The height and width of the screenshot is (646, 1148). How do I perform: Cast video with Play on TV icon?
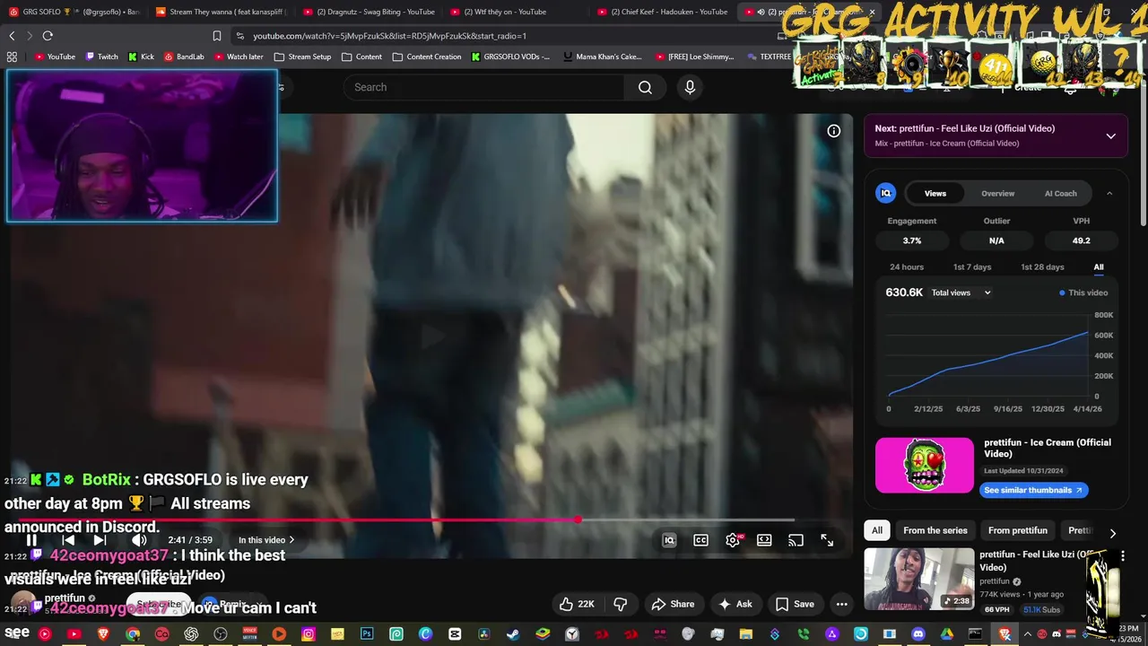tap(796, 540)
